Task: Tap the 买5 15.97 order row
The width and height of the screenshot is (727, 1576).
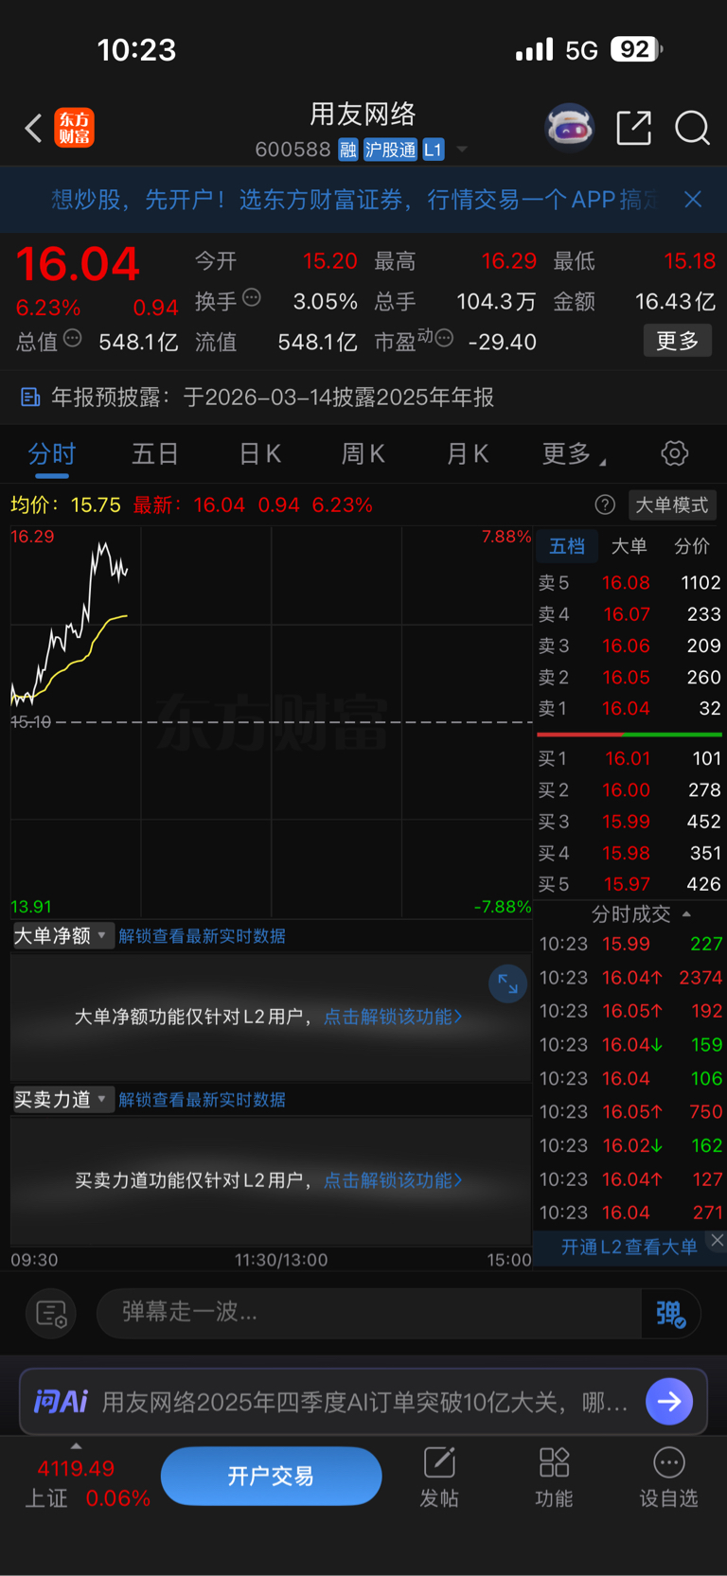Action: click(x=629, y=884)
